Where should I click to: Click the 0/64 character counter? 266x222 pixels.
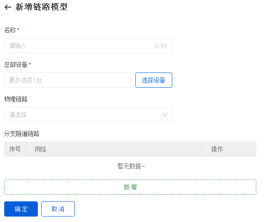pyautogui.click(x=161, y=45)
